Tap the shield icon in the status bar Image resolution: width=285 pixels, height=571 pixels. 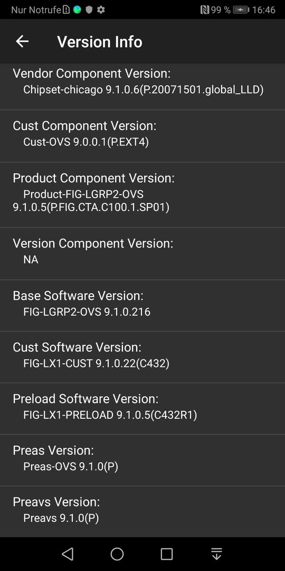tap(89, 10)
